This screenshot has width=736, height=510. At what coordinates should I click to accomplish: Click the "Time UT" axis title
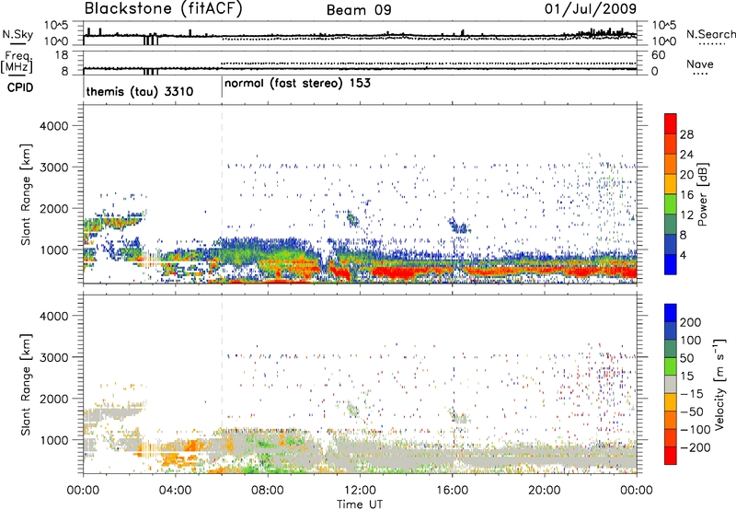point(360,504)
